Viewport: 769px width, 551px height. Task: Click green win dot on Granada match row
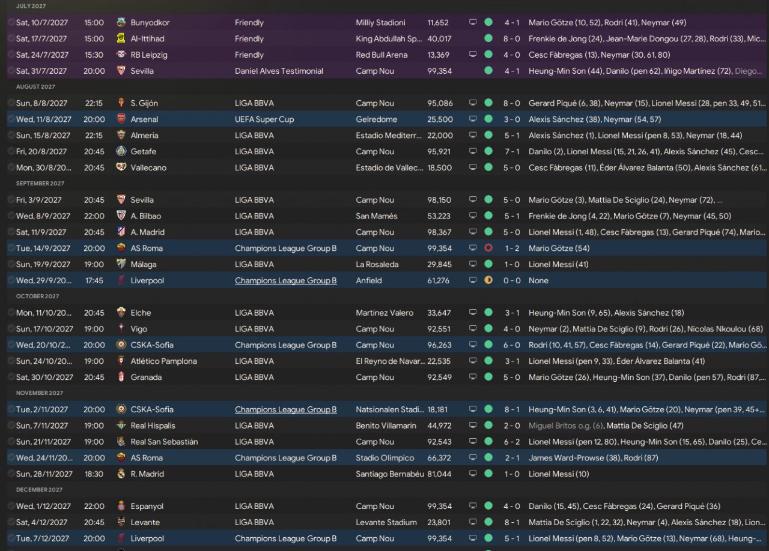pos(488,378)
